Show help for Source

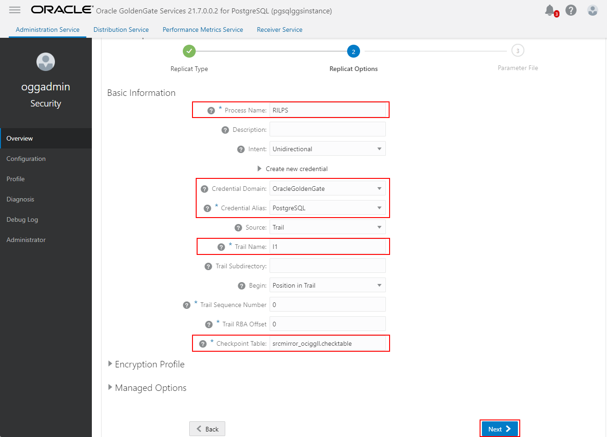pyautogui.click(x=238, y=228)
